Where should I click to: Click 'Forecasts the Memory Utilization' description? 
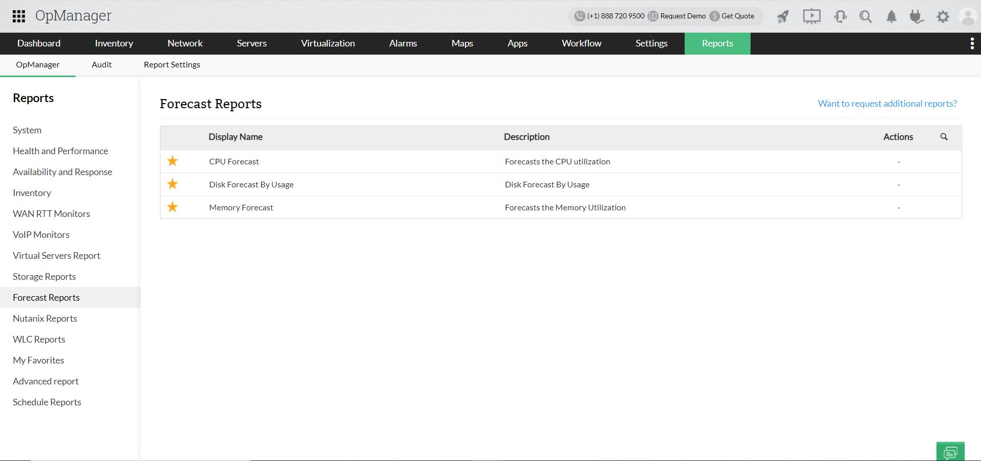pyautogui.click(x=565, y=208)
